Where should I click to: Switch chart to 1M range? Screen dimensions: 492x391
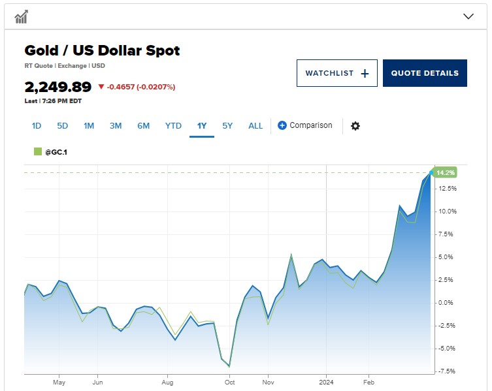click(89, 126)
